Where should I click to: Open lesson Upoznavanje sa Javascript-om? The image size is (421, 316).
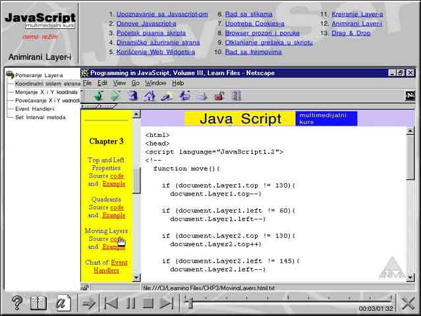162,14
